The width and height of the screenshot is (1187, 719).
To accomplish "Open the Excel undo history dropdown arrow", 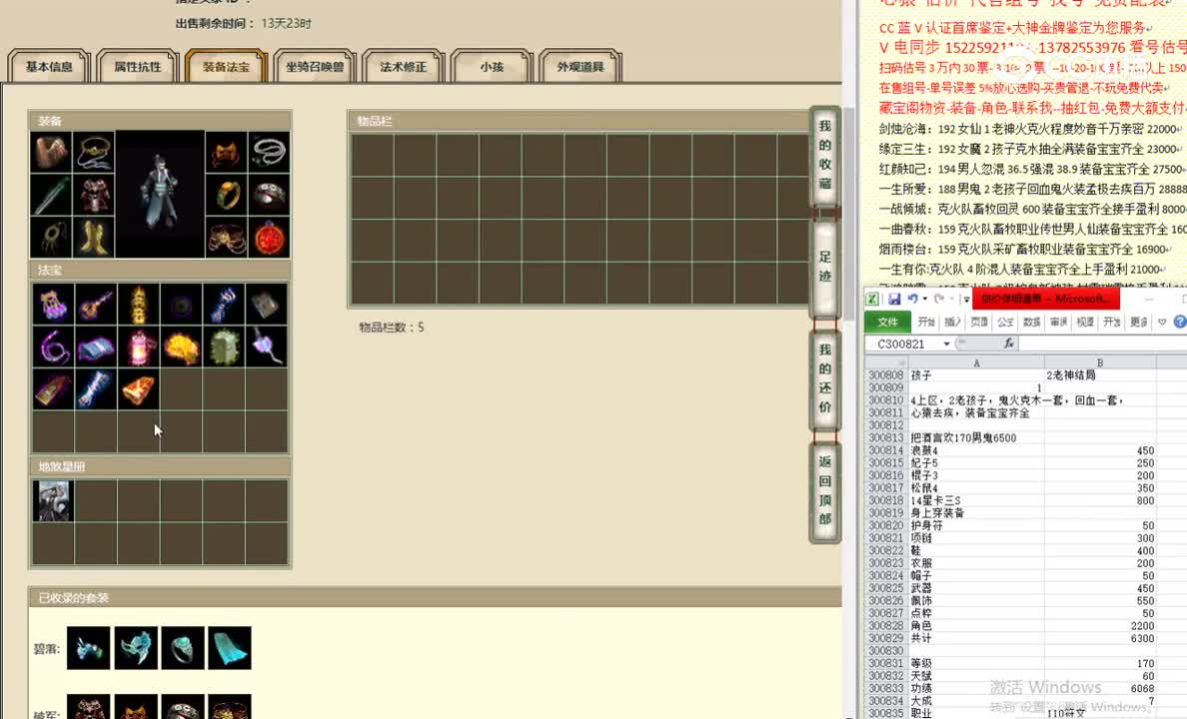I will 924,299.
